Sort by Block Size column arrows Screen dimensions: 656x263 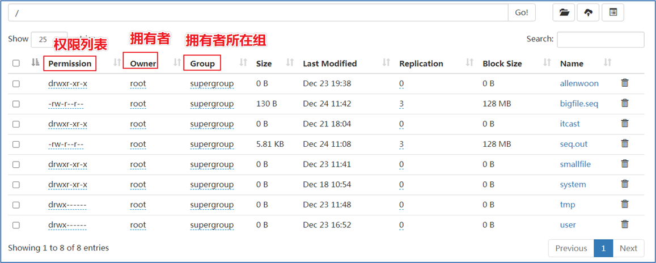click(547, 63)
